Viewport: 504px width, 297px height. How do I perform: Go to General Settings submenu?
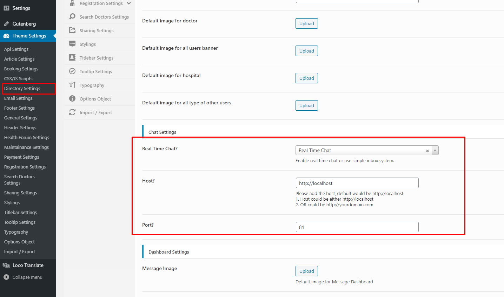coord(21,118)
